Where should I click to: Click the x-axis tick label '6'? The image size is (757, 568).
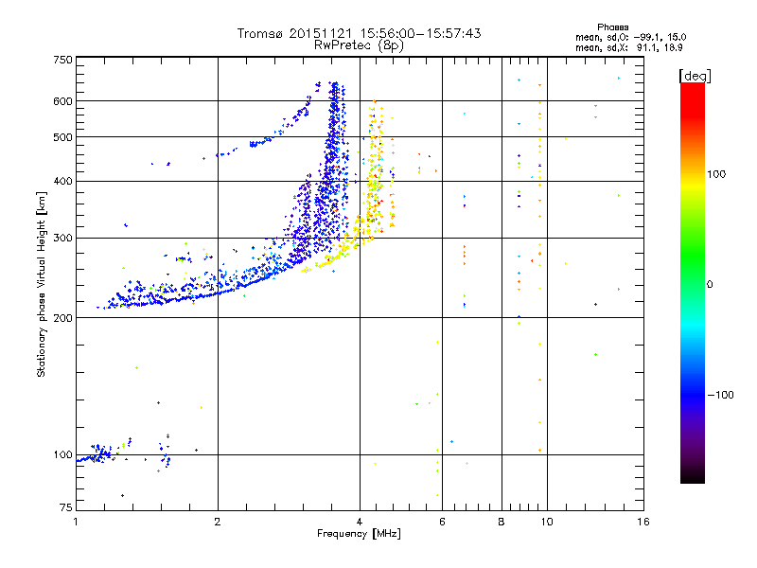pyautogui.click(x=442, y=522)
